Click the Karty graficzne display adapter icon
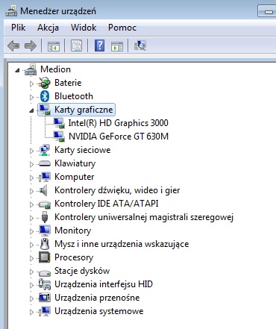 pos(45,110)
